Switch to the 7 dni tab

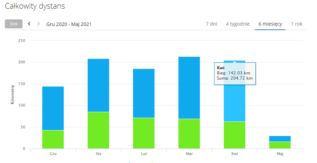(211, 24)
